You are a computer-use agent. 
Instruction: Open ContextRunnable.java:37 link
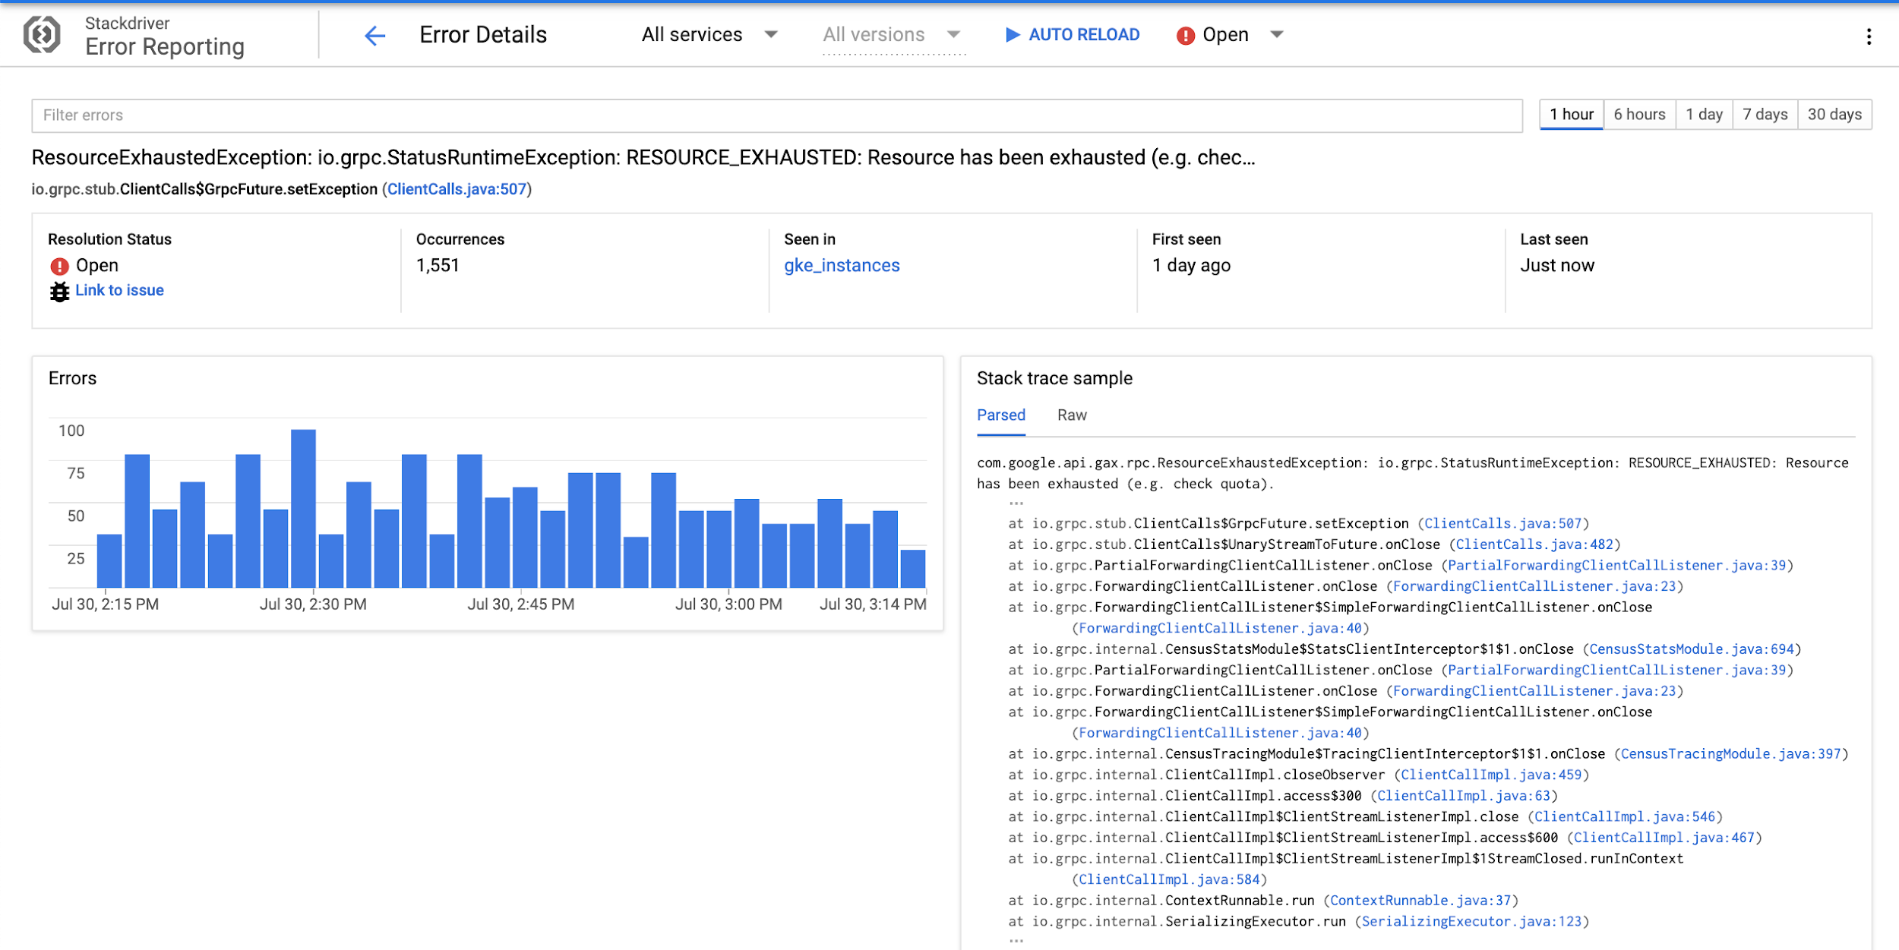[x=1420, y=901]
